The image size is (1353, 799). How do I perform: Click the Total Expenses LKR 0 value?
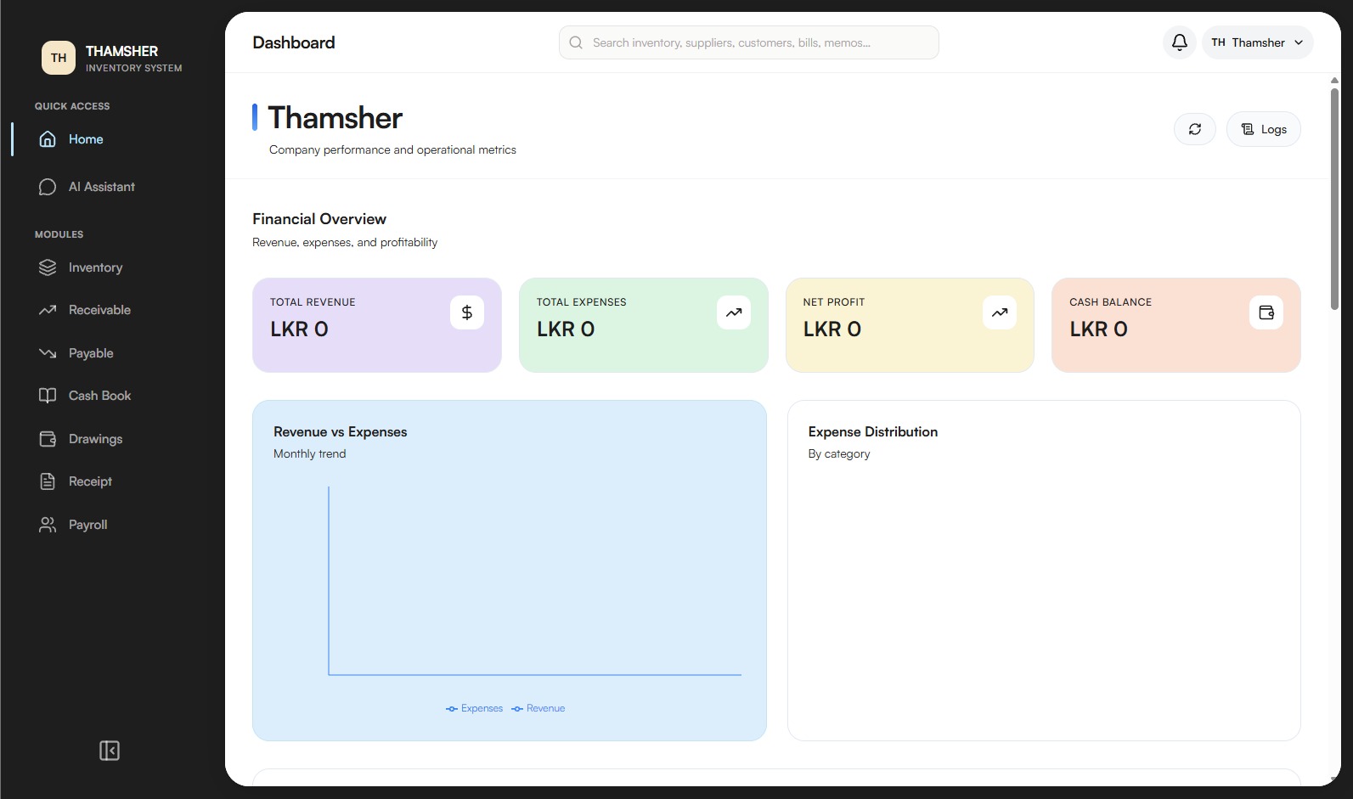click(x=566, y=329)
